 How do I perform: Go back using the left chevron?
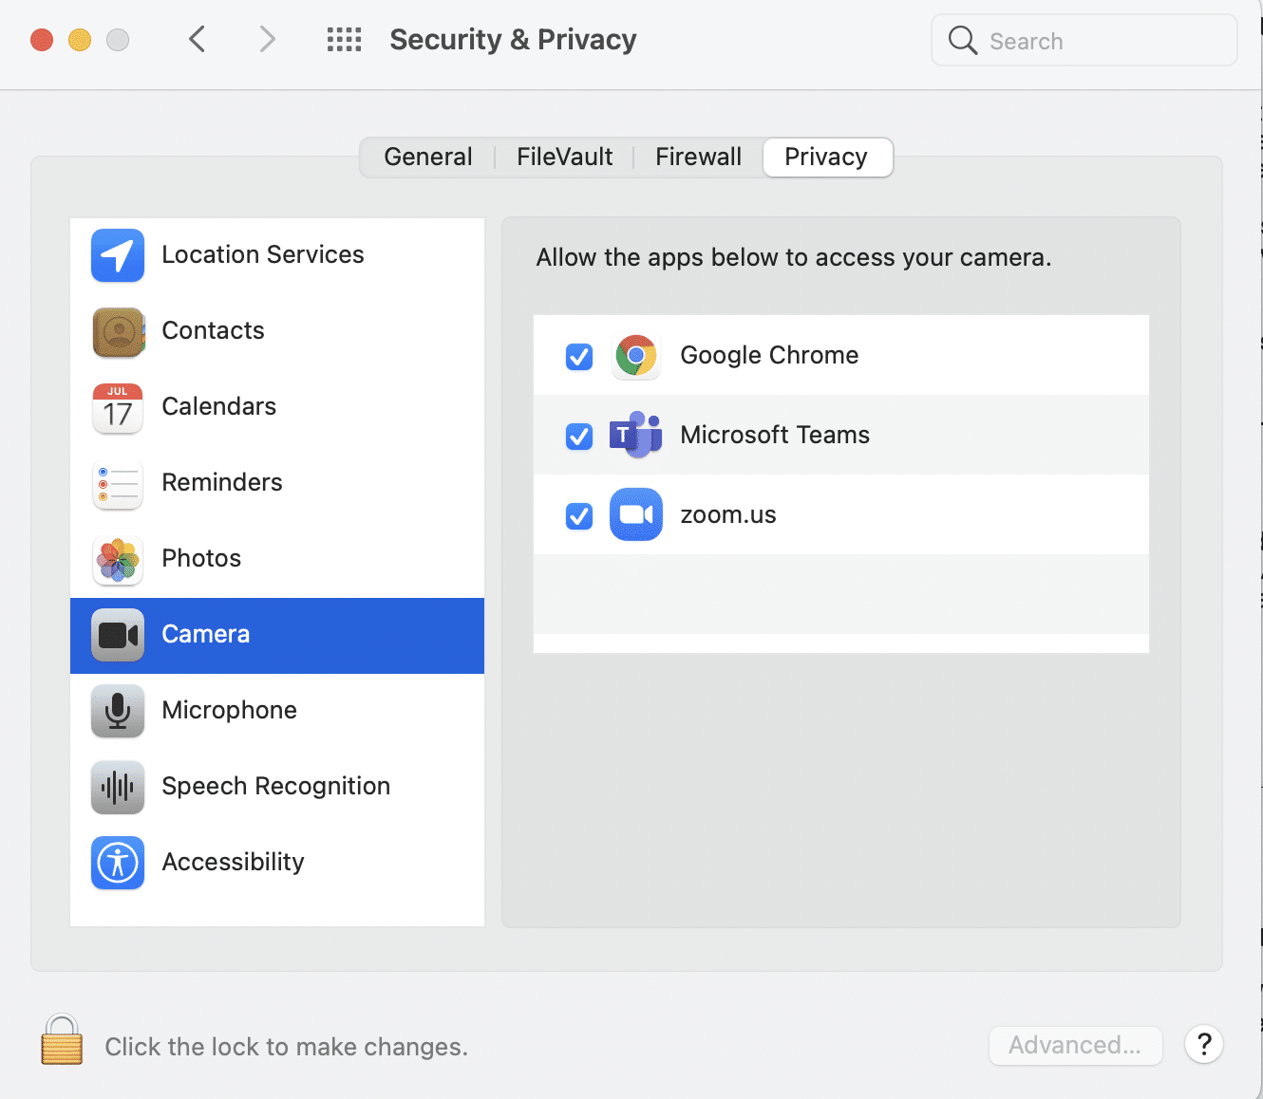point(198,40)
